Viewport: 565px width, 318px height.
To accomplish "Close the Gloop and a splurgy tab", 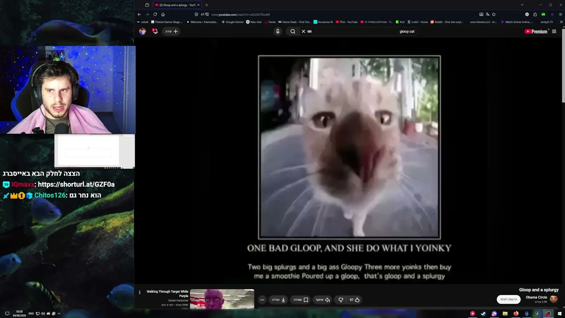I will click(x=198, y=5).
